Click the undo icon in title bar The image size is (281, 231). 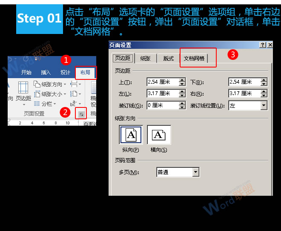[x=10, y=59]
